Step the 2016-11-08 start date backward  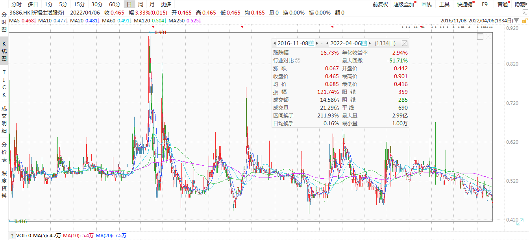point(275,43)
